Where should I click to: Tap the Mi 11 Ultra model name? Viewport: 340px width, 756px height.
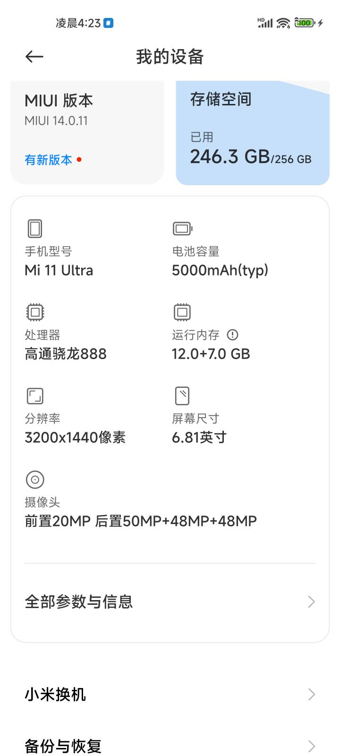(x=59, y=270)
